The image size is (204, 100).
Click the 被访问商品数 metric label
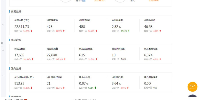(118, 49)
